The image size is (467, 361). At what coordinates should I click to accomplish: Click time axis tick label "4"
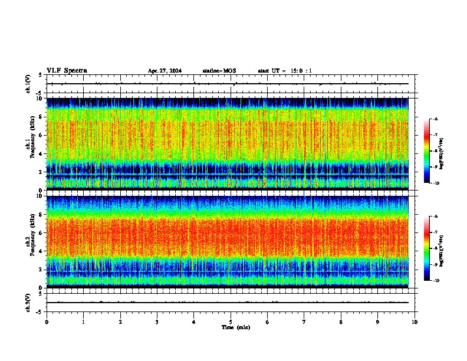194,322
